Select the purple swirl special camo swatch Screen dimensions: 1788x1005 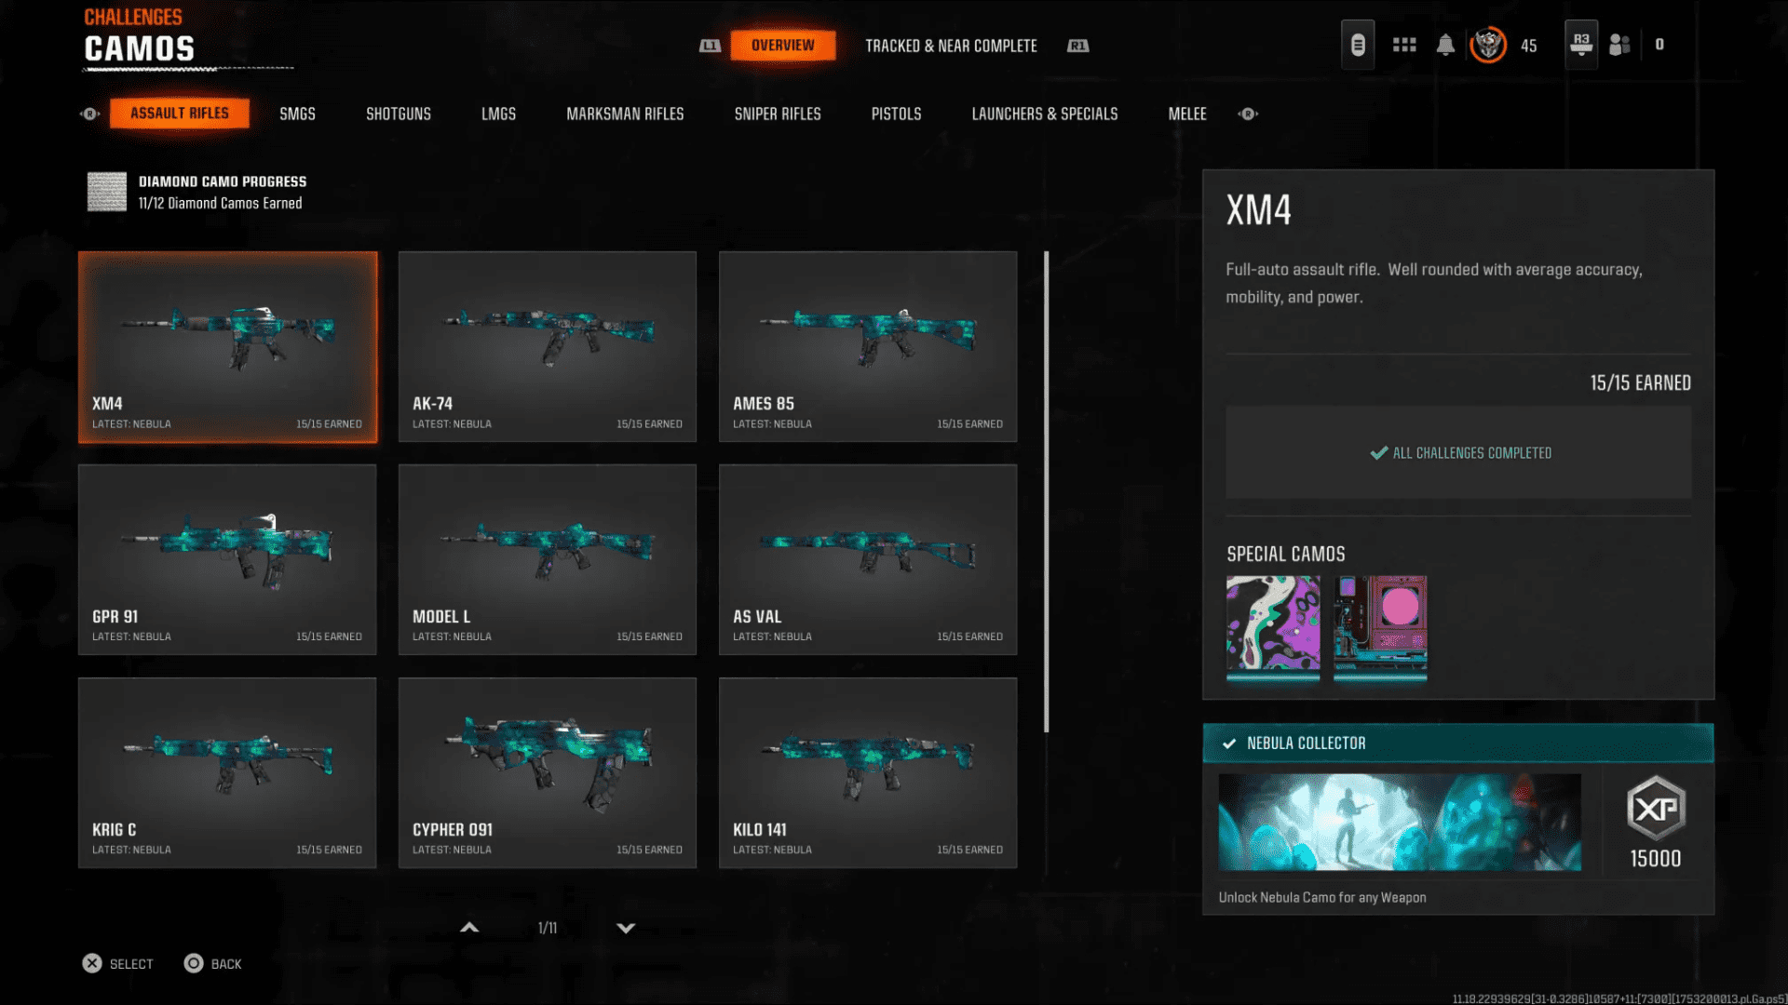coord(1273,623)
